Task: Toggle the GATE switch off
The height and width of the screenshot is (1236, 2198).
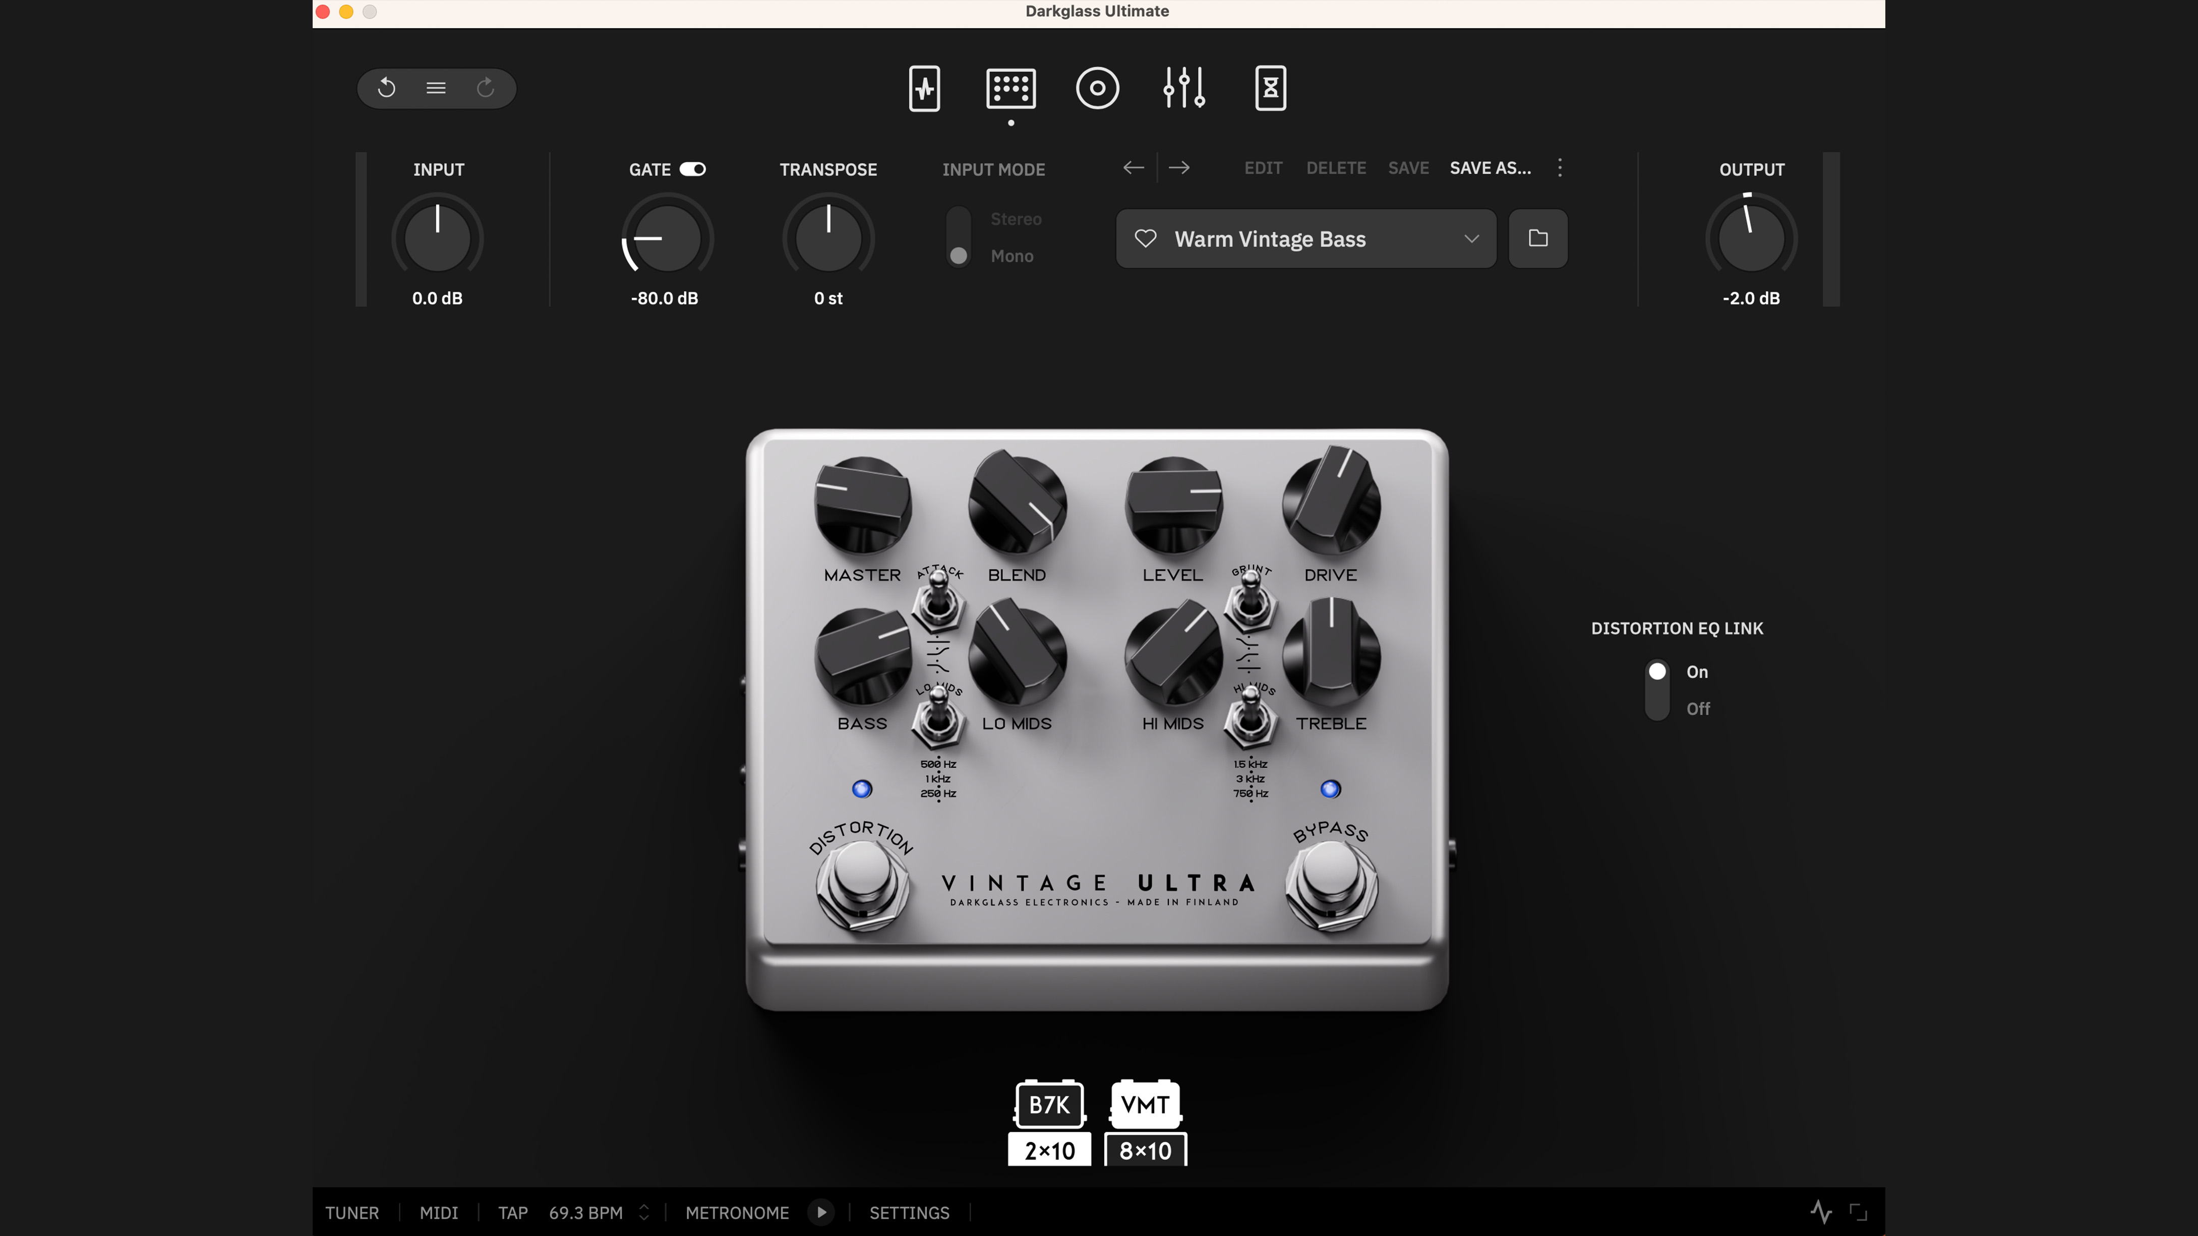Action: [x=693, y=169]
